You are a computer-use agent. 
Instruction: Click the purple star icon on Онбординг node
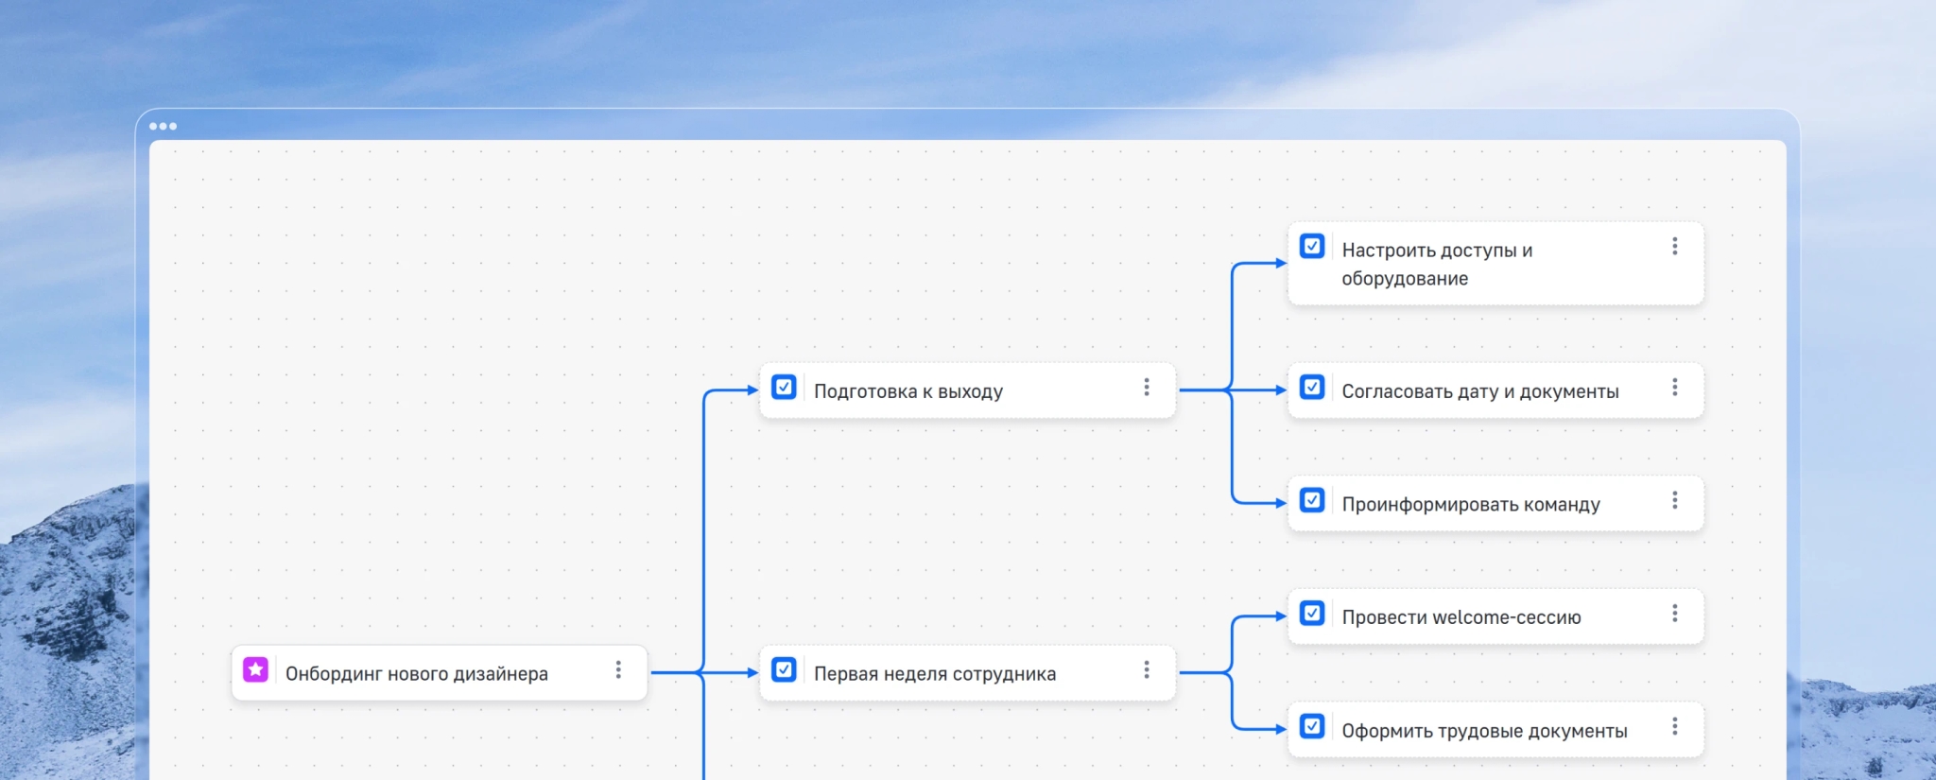pos(255,669)
